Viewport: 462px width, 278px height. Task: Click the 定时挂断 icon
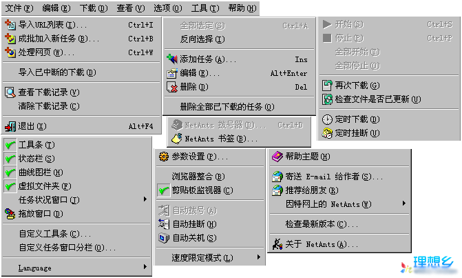point(327,133)
